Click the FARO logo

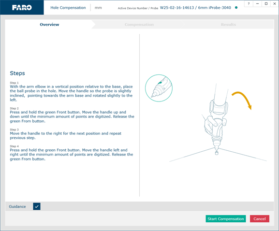(x=22, y=8)
